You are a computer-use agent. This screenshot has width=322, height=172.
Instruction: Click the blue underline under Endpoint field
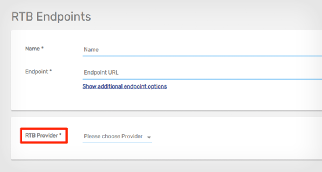click(x=202, y=79)
